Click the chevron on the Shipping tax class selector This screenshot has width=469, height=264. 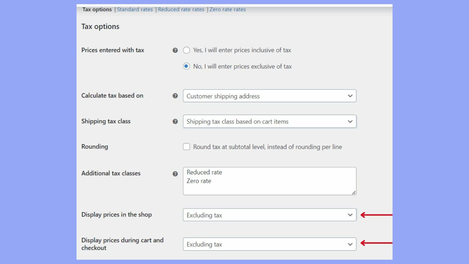coord(350,121)
